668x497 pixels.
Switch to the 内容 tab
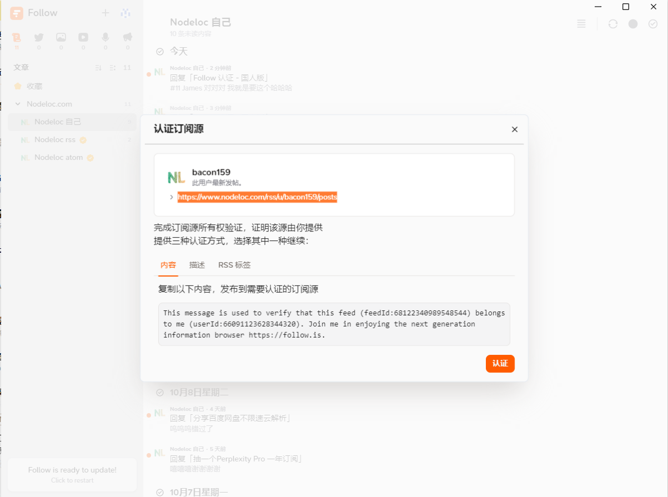168,265
